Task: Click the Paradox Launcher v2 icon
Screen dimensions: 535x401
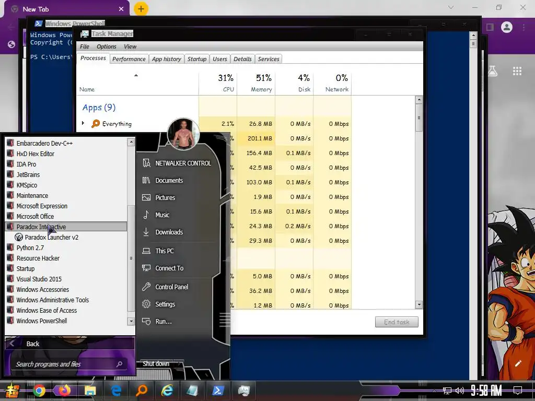Action: [x=19, y=238]
